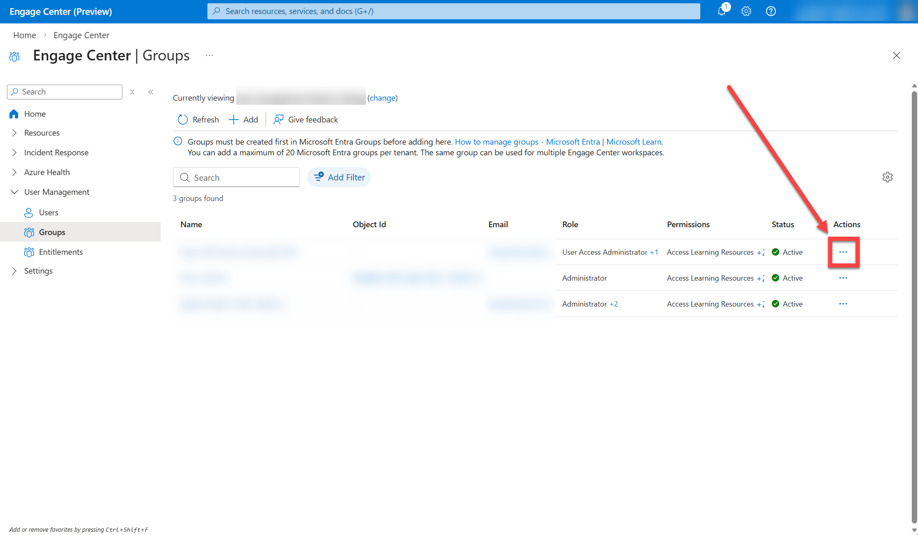Screen dimensions: 918x535
Task: Open the ellipsis menu beside Groups title
Action: 209,55
